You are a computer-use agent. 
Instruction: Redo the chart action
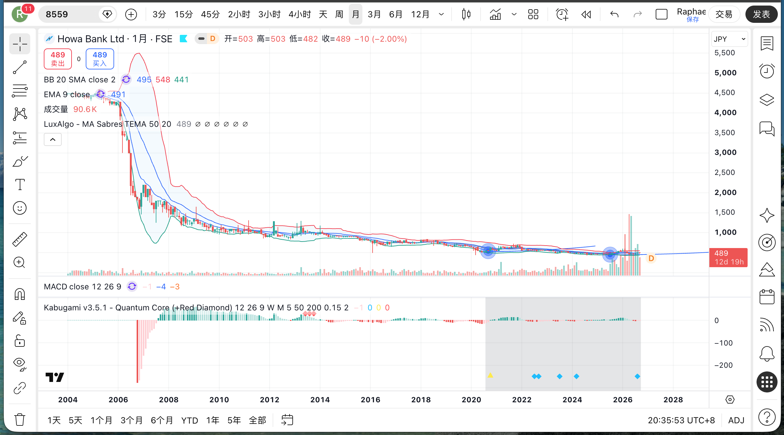click(x=638, y=14)
